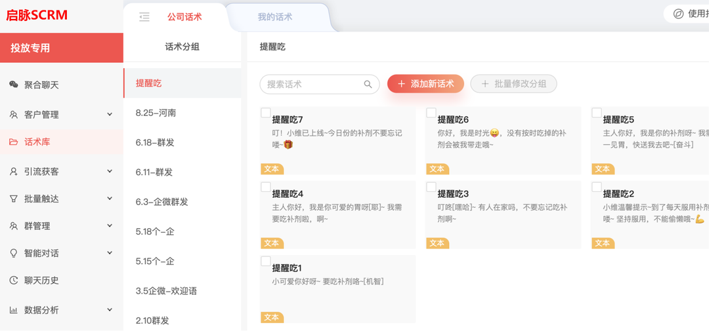Tick the 提醒吃1 checkbox
Screen dimensions: 709x331
[266, 261]
